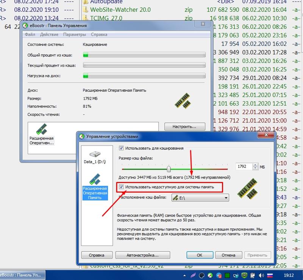Viewport: 303px width, 280px height.
Task: Open the Параметры menu
Action: tap(75, 34)
